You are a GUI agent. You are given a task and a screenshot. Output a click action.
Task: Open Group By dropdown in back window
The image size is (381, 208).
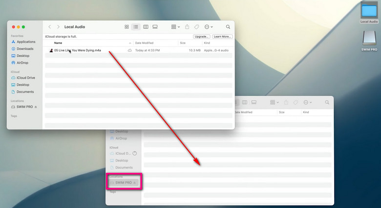275,103
